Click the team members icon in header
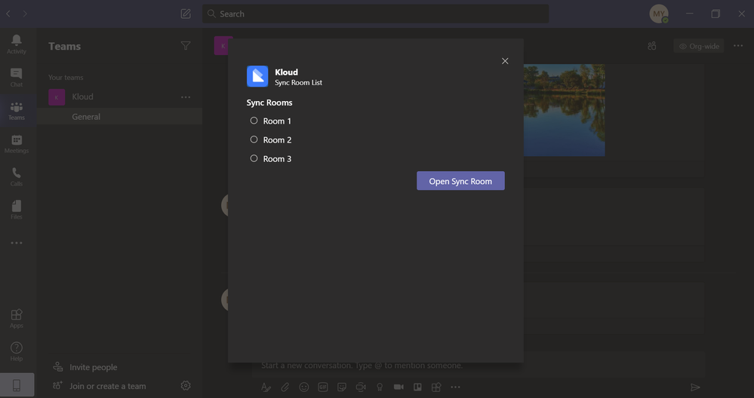 [652, 46]
